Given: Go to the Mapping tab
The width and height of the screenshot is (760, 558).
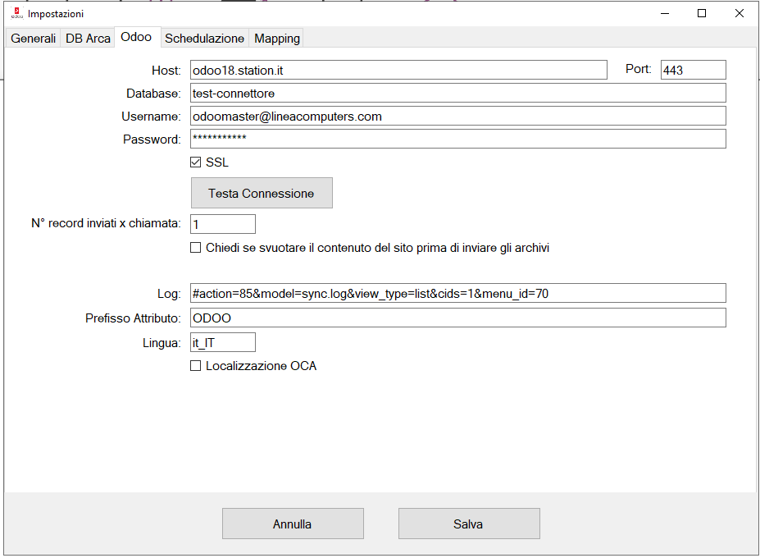Looking at the screenshot, I should click(277, 39).
